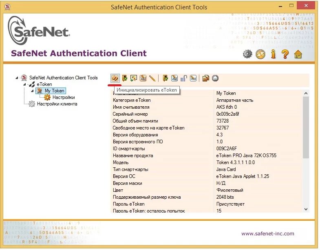Click Log On to Token icon beside Initialize
This screenshot has height=250, width=320.
[124, 78]
